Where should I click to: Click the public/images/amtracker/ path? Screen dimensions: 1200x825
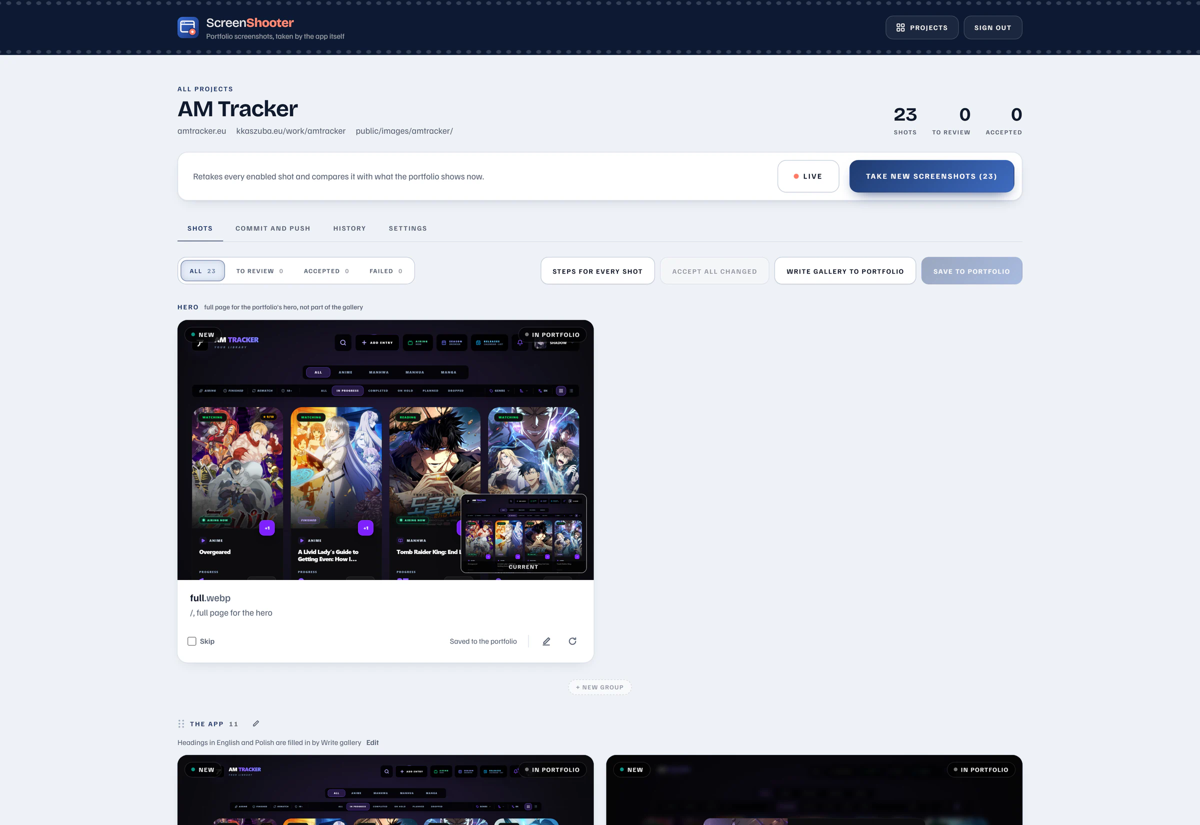(404, 131)
